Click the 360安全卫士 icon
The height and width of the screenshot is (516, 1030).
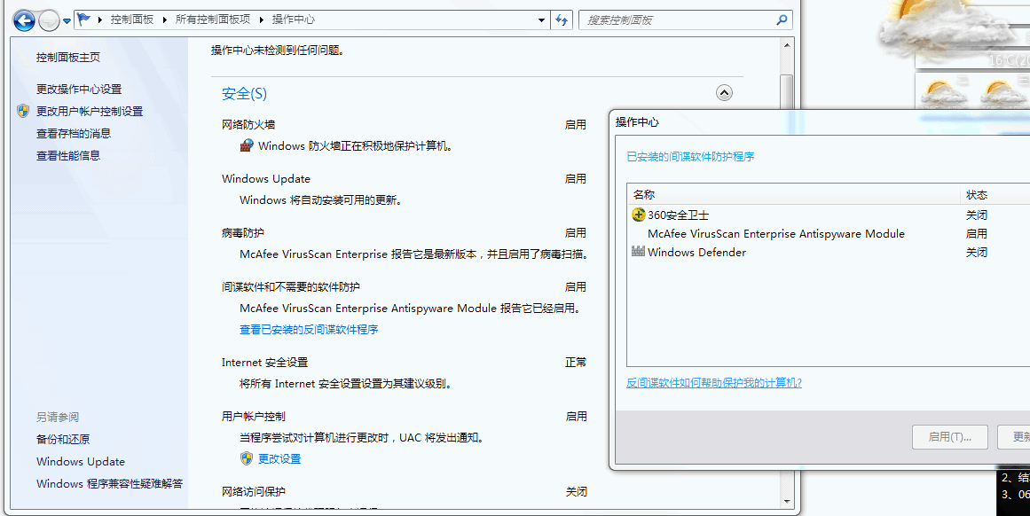638,215
